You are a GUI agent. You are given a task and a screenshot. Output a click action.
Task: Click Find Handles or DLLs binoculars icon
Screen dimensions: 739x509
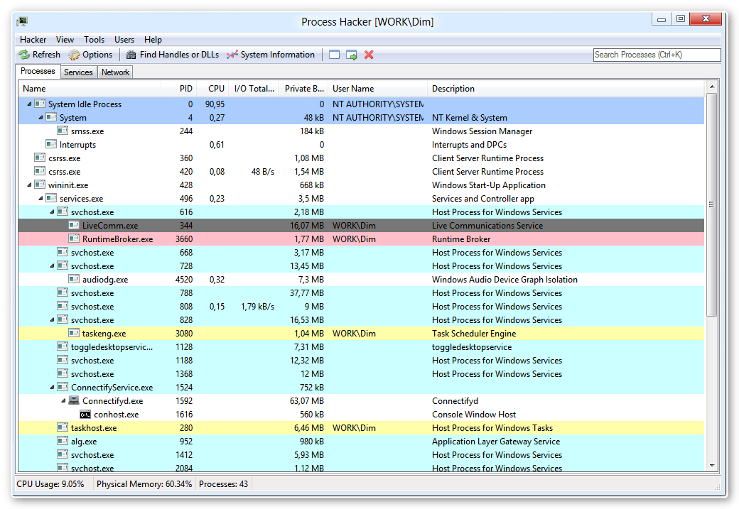[x=131, y=55]
